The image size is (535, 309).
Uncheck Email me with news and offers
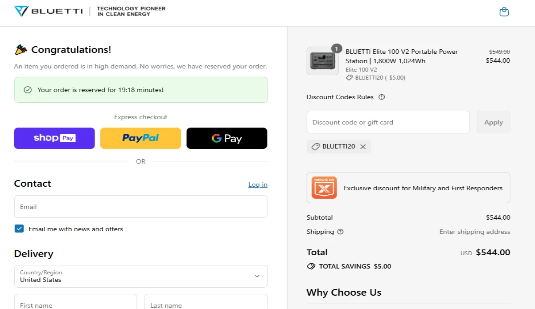click(19, 229)
